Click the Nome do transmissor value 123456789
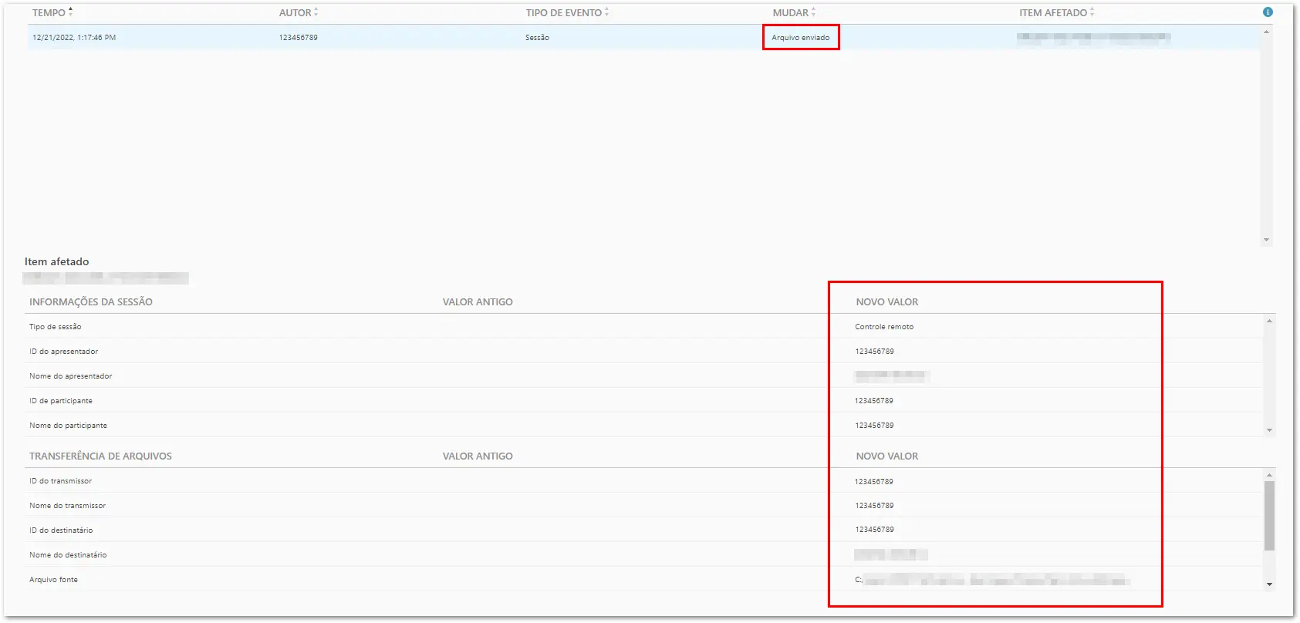Image resolution: width=1300 pixels, height=623 pixels. [874, 505]
